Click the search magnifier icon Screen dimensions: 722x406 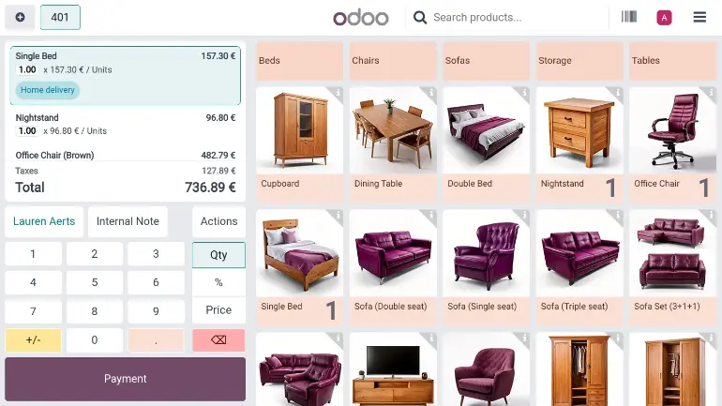click(x=419, y=18)
